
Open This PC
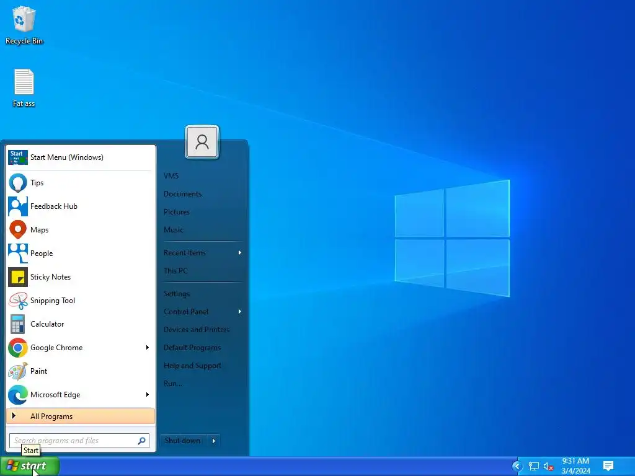[x=175, y=271]
